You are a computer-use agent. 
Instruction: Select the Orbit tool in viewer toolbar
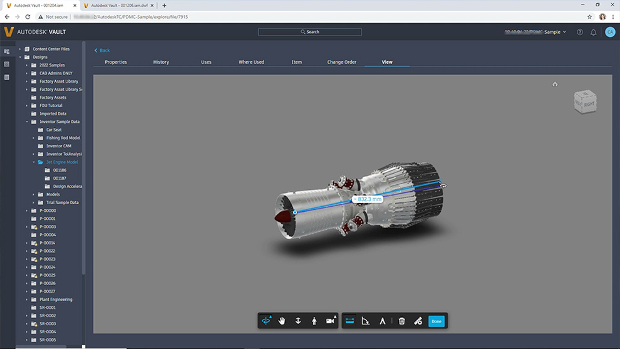coord(266,321)
